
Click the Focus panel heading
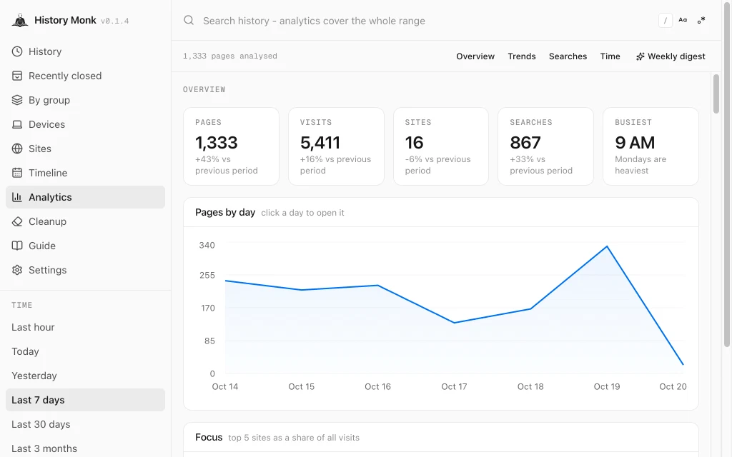point(209,437)
